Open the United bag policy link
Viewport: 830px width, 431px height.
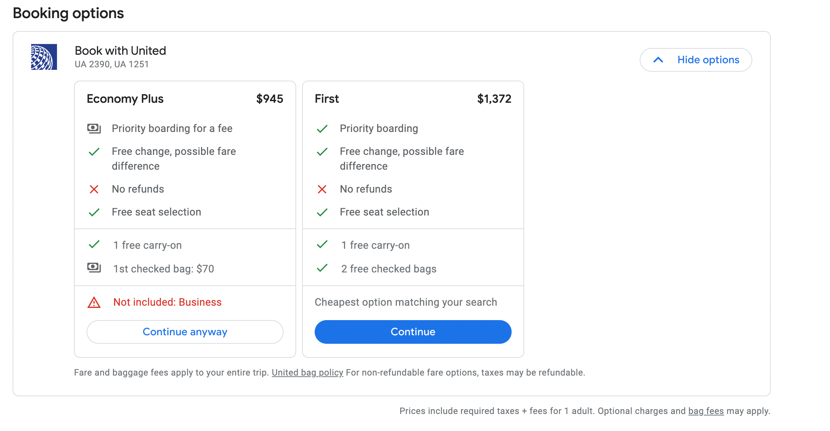(x=307, y=373)
